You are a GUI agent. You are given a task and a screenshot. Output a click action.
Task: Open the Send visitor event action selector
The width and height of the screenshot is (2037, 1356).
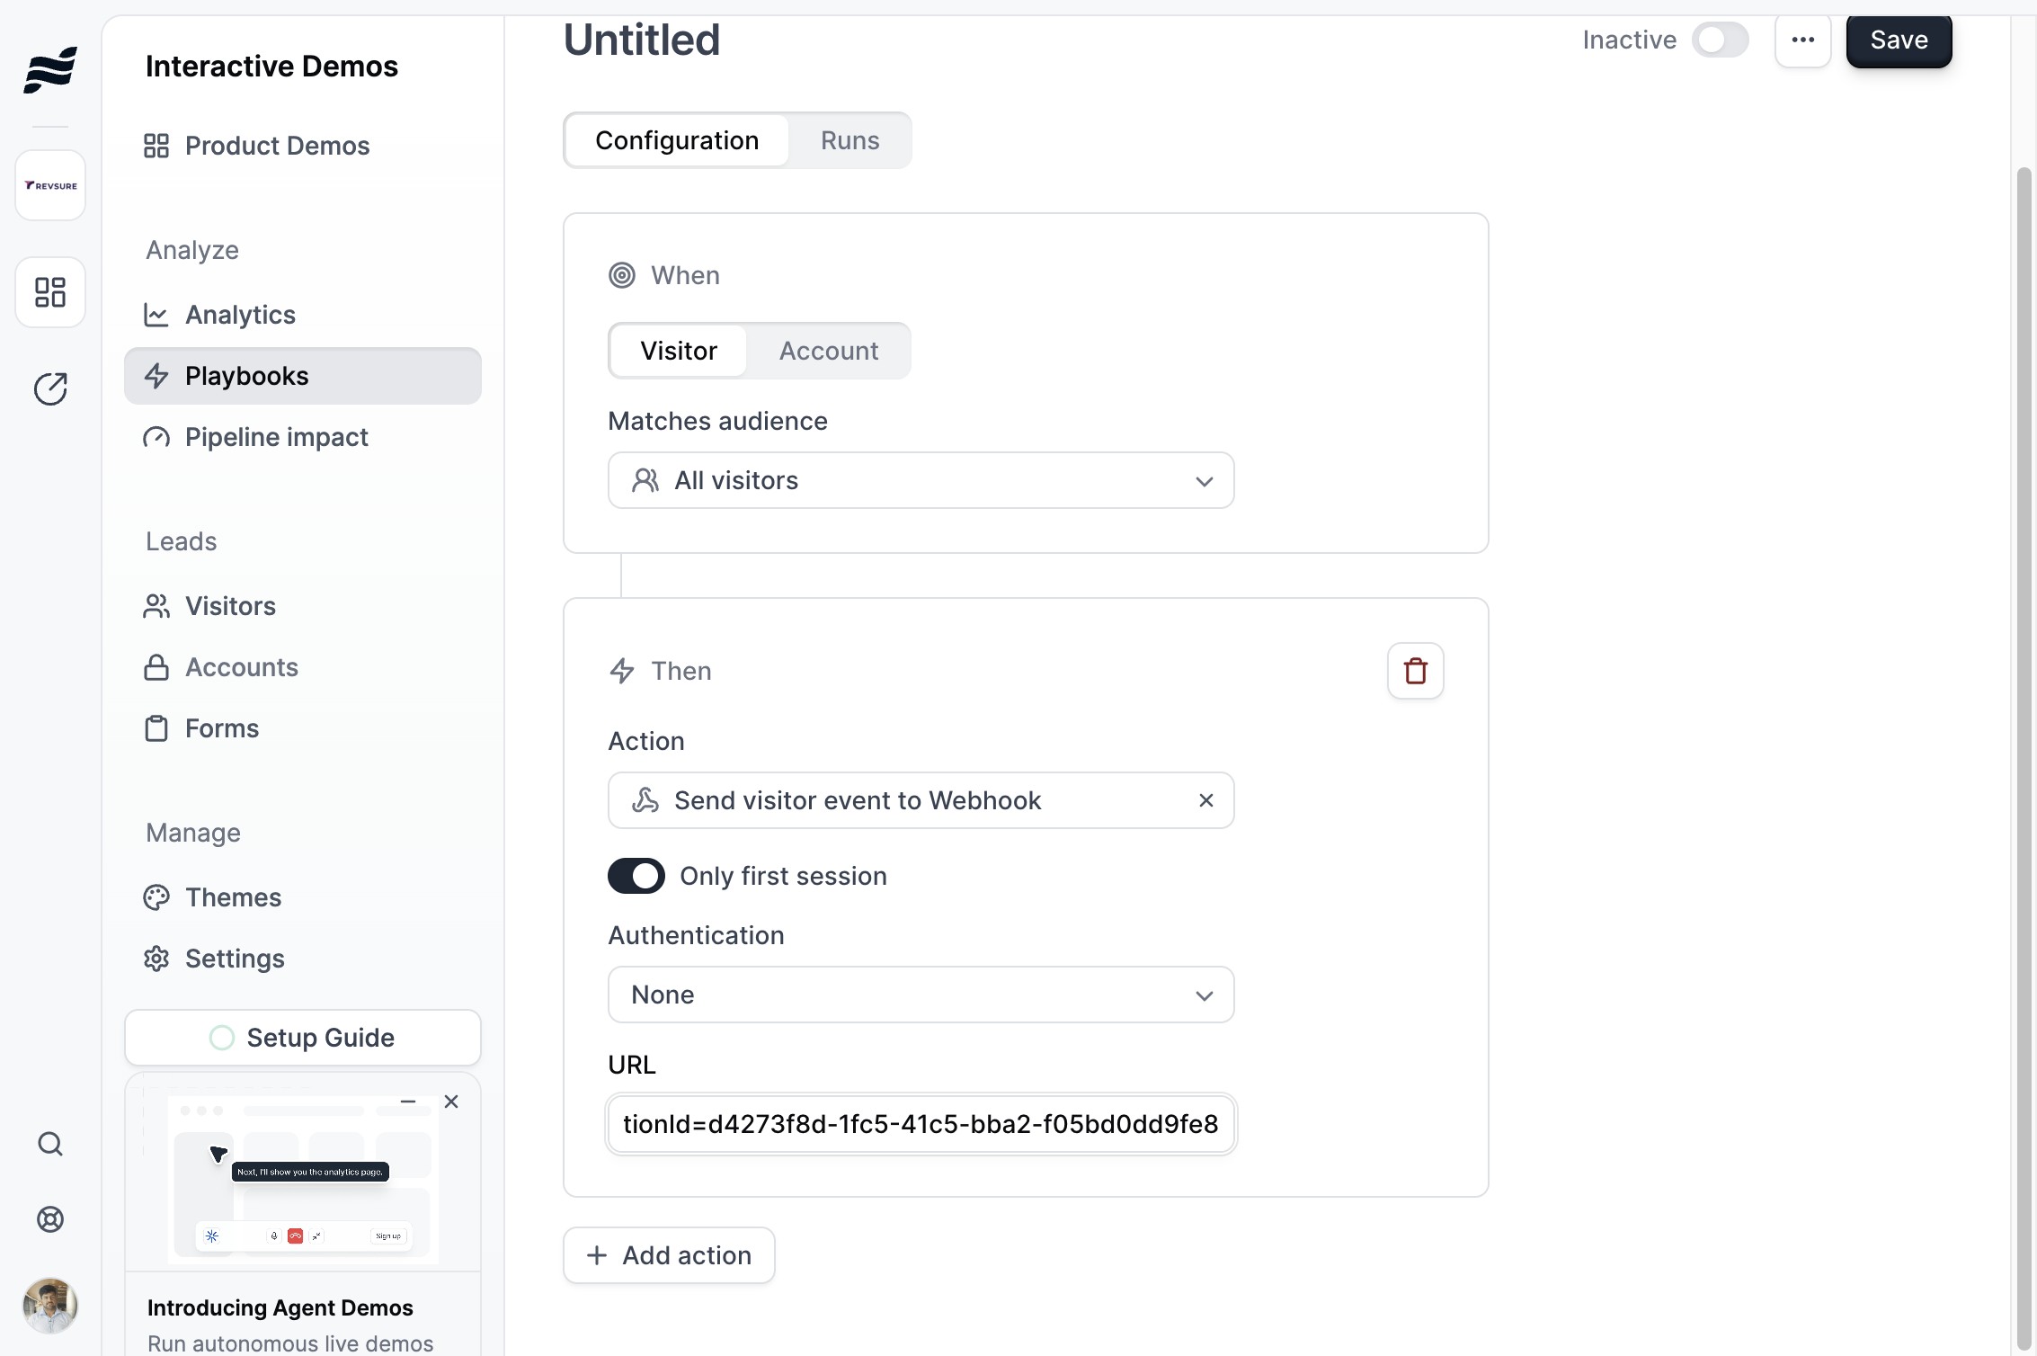899,800
